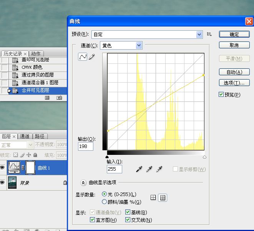Select the upper-right yellow curve point

pyautogui.click(x=203, y=75)
